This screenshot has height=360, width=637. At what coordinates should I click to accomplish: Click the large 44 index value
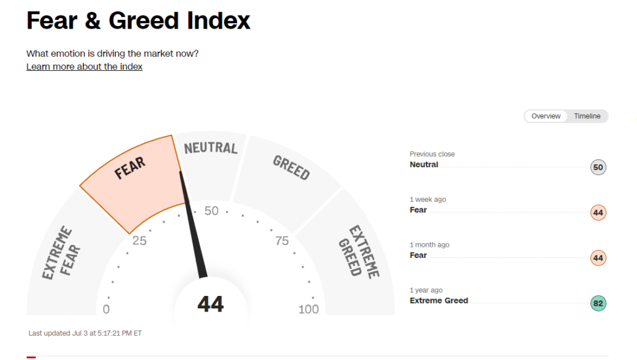click(x=210, y=304)
